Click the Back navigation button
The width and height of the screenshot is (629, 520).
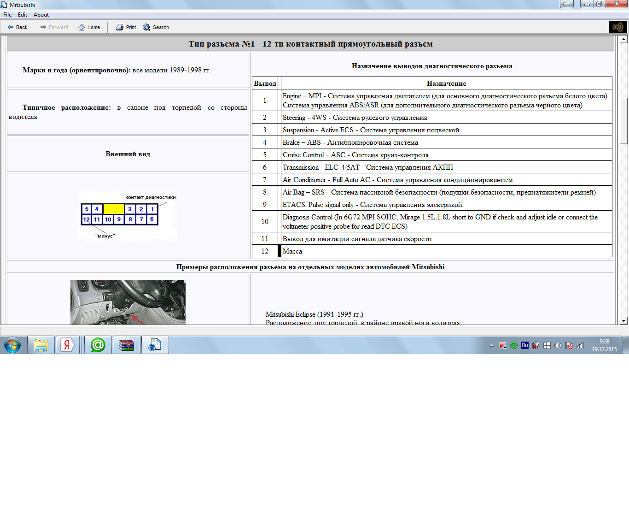tap(17, 27)
